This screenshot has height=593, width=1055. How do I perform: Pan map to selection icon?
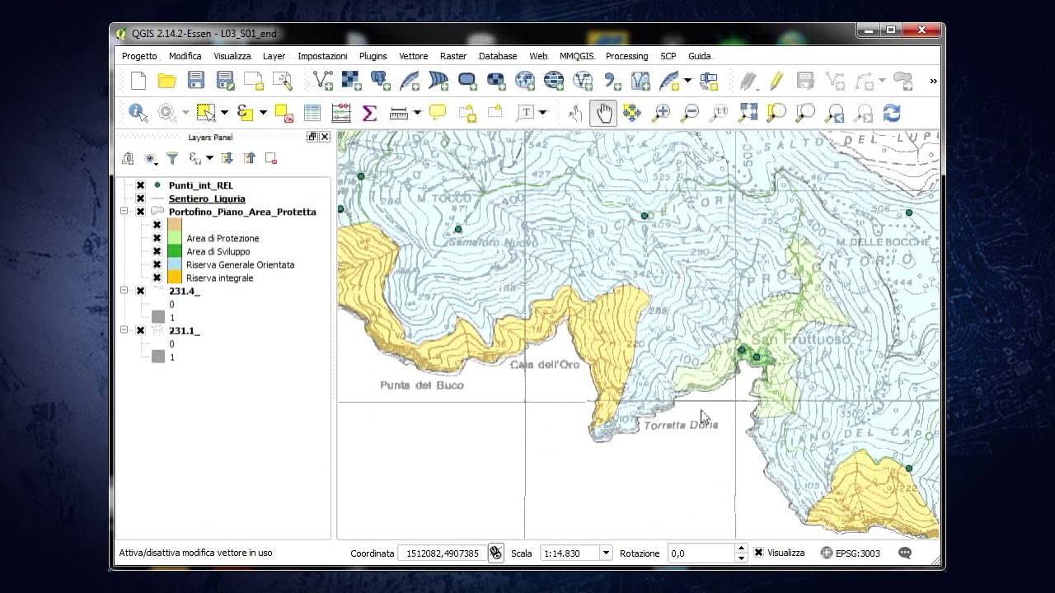(632, 113)
